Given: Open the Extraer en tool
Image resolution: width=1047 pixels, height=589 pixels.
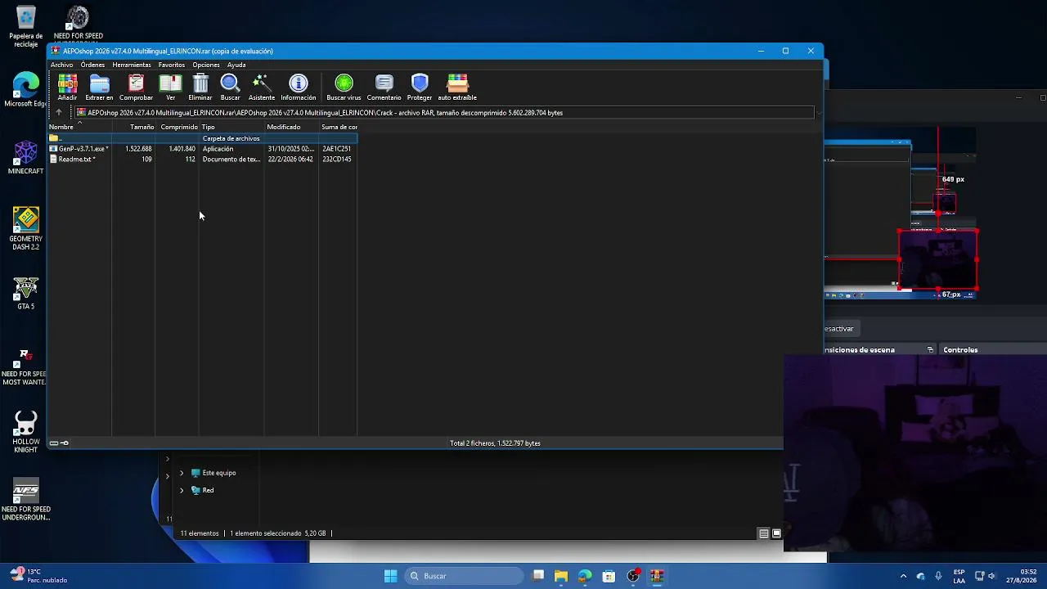Looking at the screenshot, I should (x=99, y=87).
